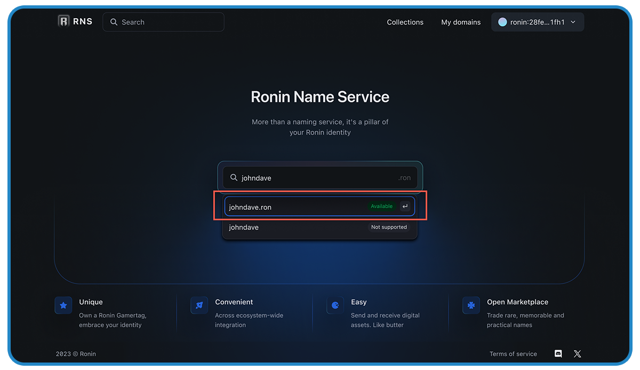This screenshot has height=370, width=640.
Task: Go to My domains
Action: point(461,22)
